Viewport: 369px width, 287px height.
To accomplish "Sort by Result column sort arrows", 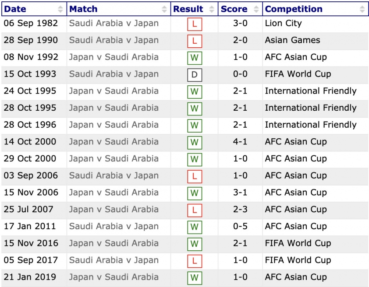I will [x=212, y=9].
